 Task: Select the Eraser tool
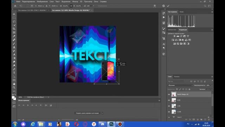point(14,55)
